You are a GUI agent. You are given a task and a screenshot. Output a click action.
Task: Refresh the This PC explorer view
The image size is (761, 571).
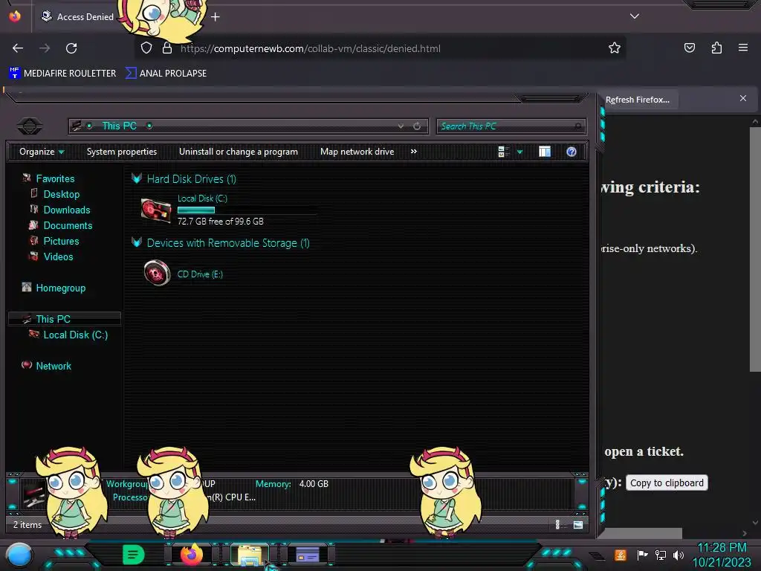click(x=417, y=126)
